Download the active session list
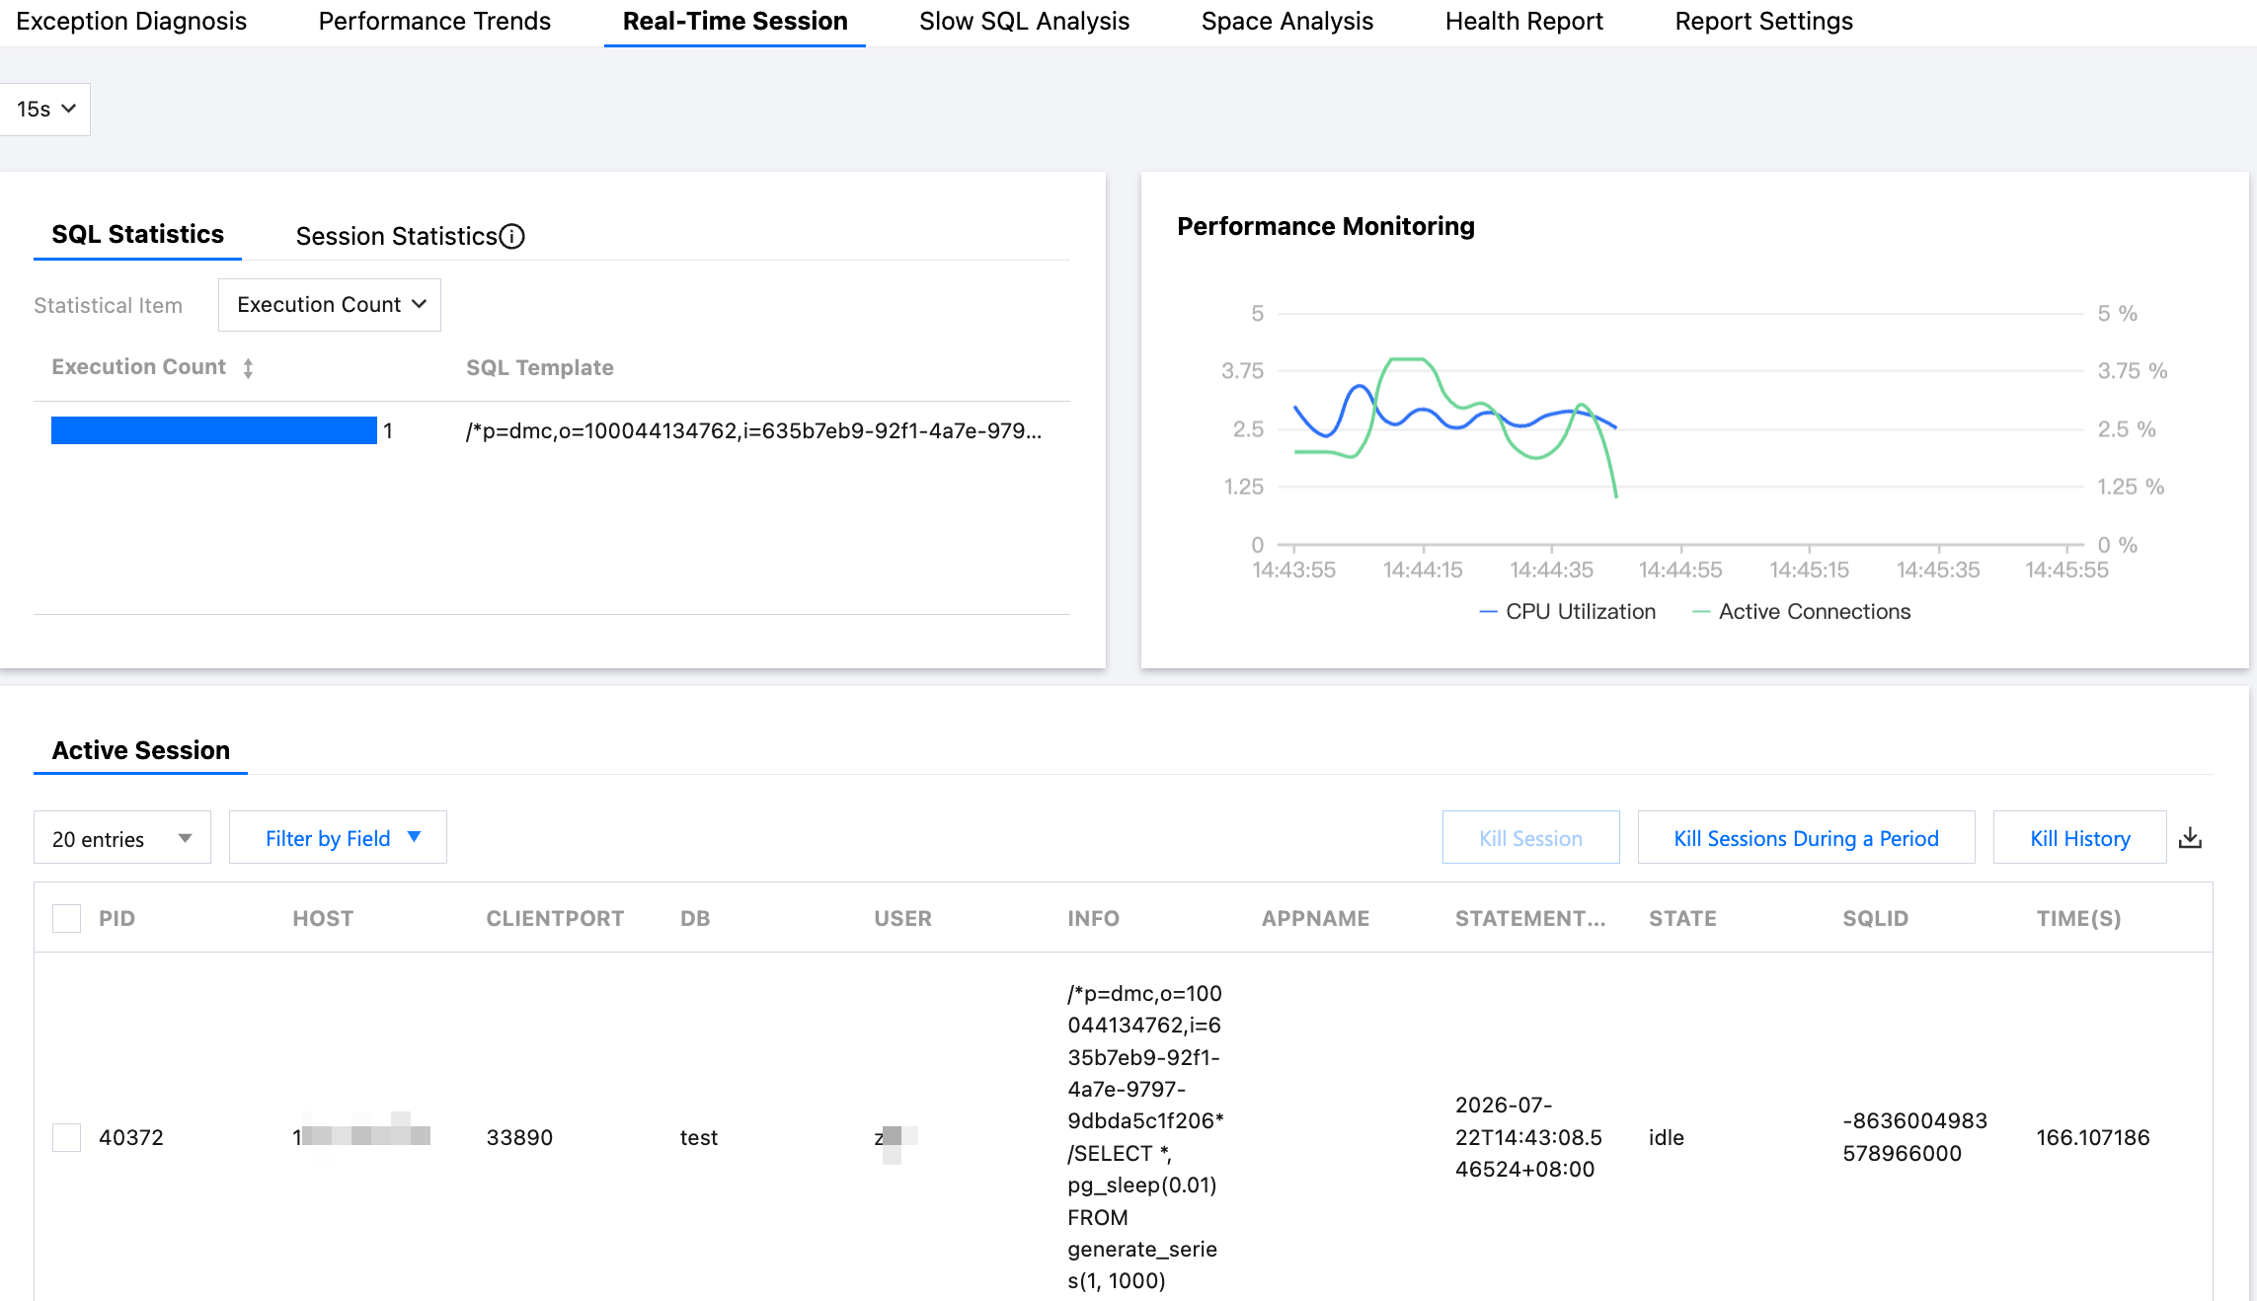Viewport: 2257px width, 1301px height. (2190, 838)
